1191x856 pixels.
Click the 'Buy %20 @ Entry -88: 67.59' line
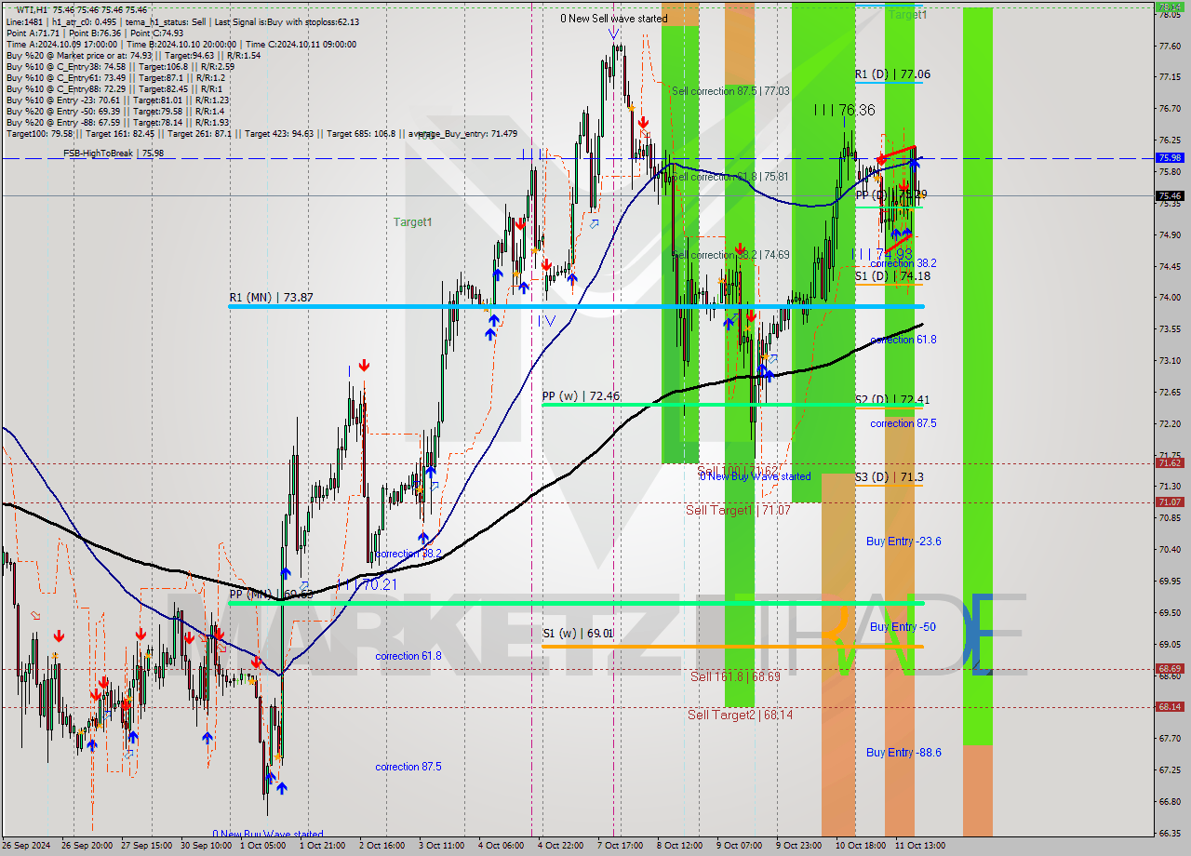coord(117,123)
